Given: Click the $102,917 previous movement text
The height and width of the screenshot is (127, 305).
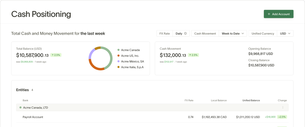Looking at the screenshot, I should point(169,62).
